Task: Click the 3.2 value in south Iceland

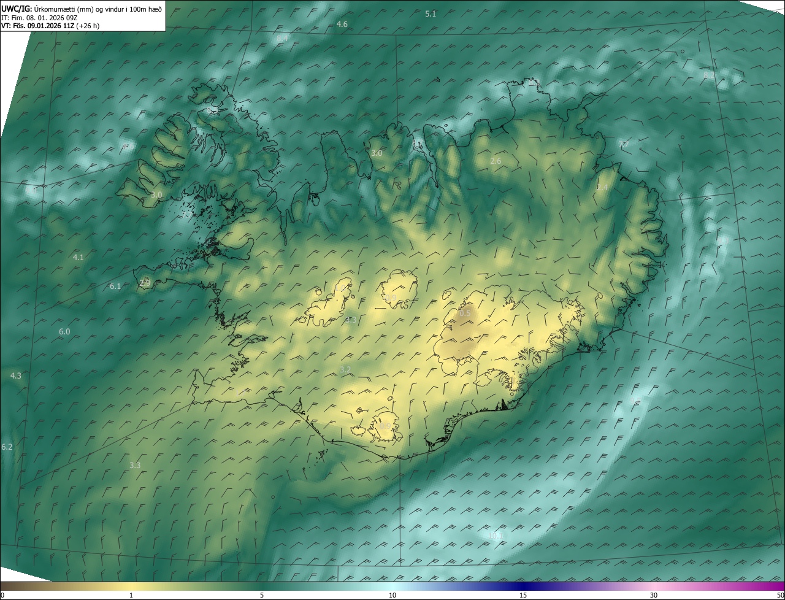Action: (345, 369)
